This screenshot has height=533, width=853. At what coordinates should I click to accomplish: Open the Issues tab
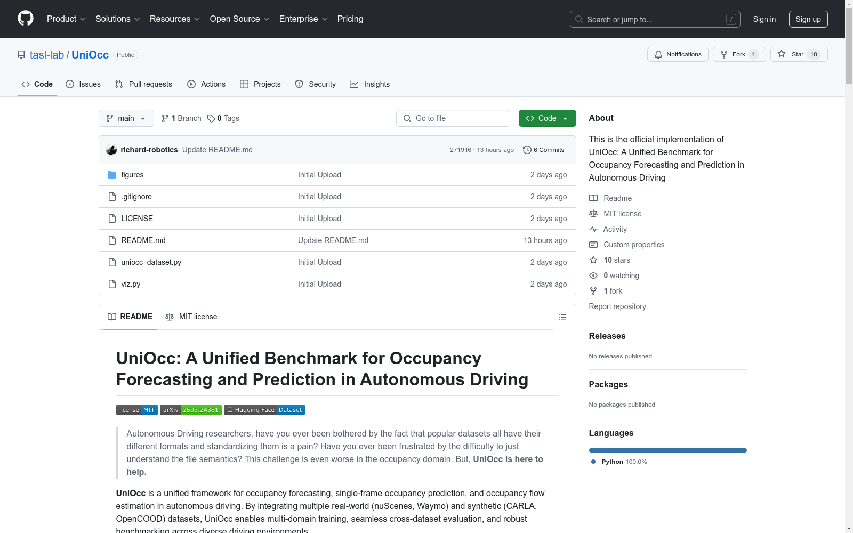point(83,84)
